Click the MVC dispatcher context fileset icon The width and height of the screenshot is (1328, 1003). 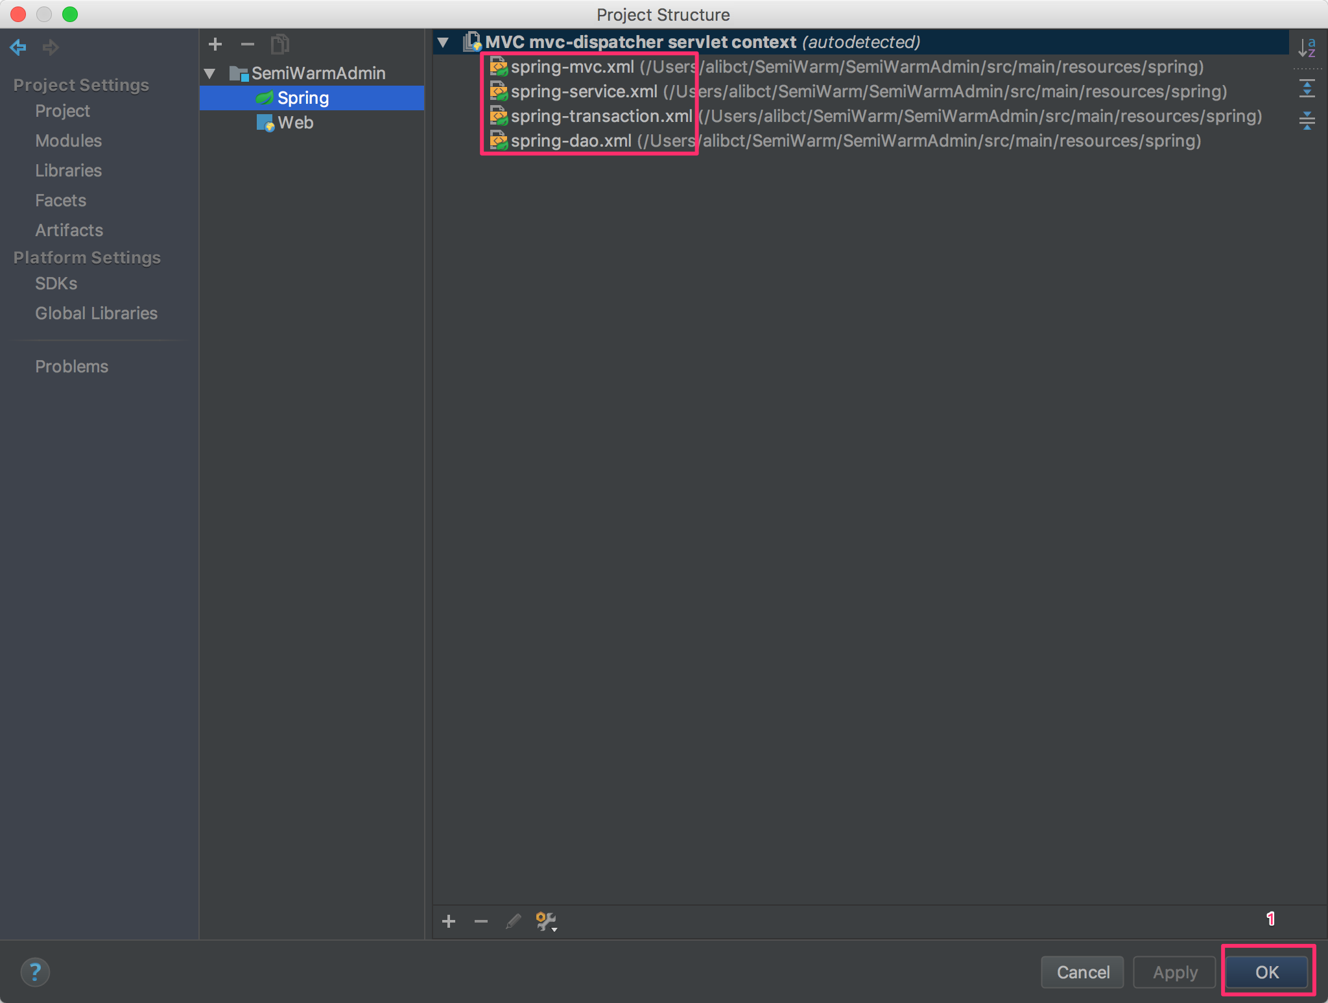(472, 42)
